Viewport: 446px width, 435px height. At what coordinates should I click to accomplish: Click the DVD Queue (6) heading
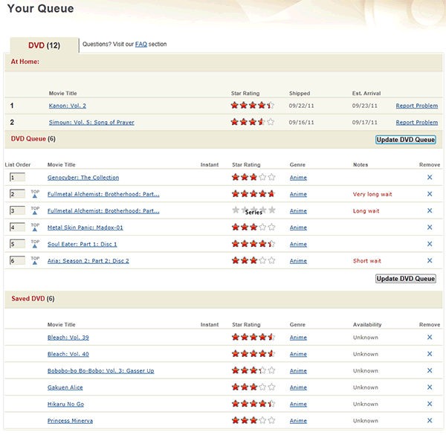tap(33, 139)
